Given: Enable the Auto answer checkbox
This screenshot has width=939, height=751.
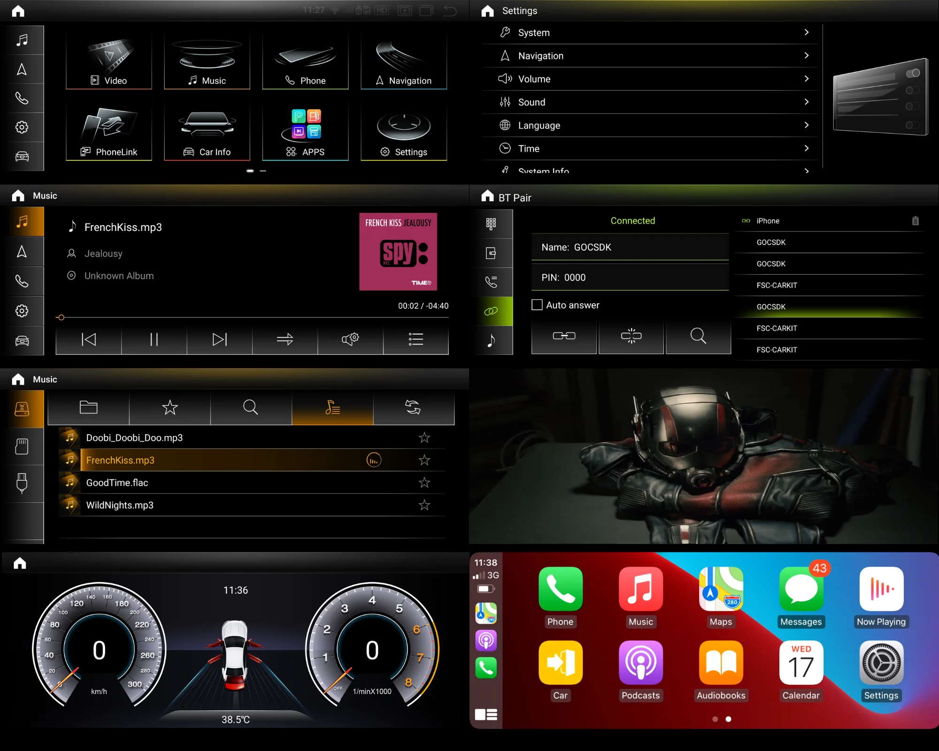Looking at the screenshot, I should click(x=537, y=305).
